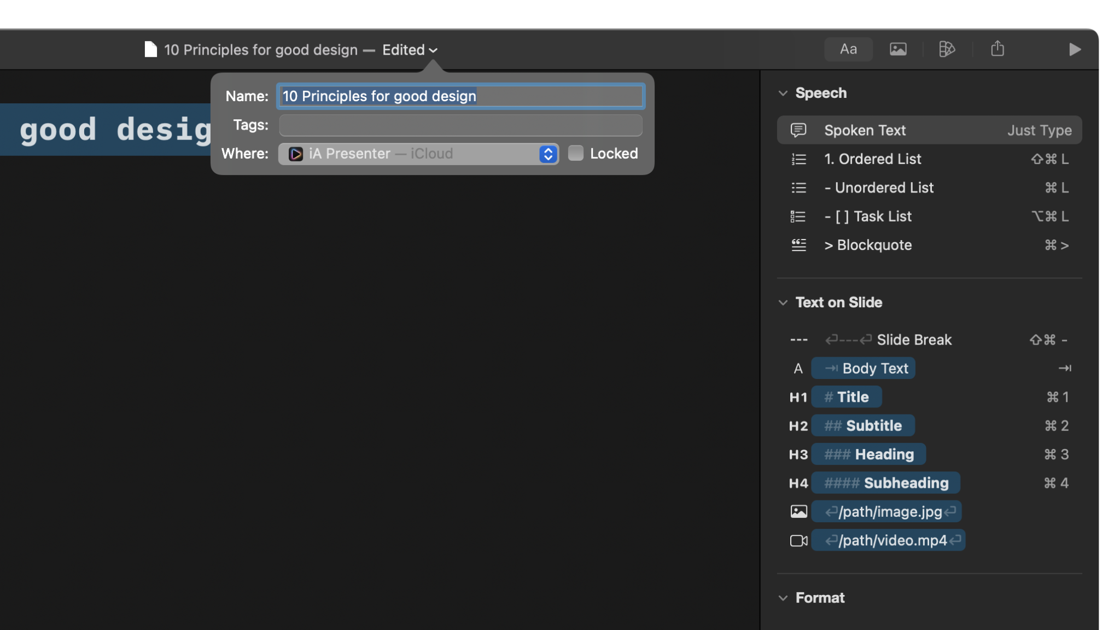Collapse the Speech section
The width and height of the screenshot is (1120, 630).
click(782, 92)
